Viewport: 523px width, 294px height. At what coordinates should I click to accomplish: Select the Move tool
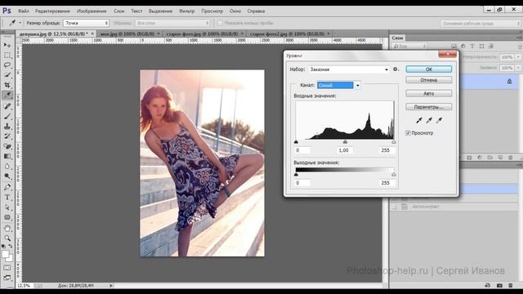tap(7, 45)
